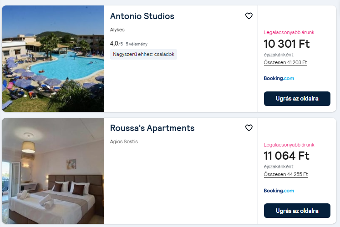Click the Összesen 44 255 Ft total
This screenshot has width=340, height=227.
tap(286, 175)
